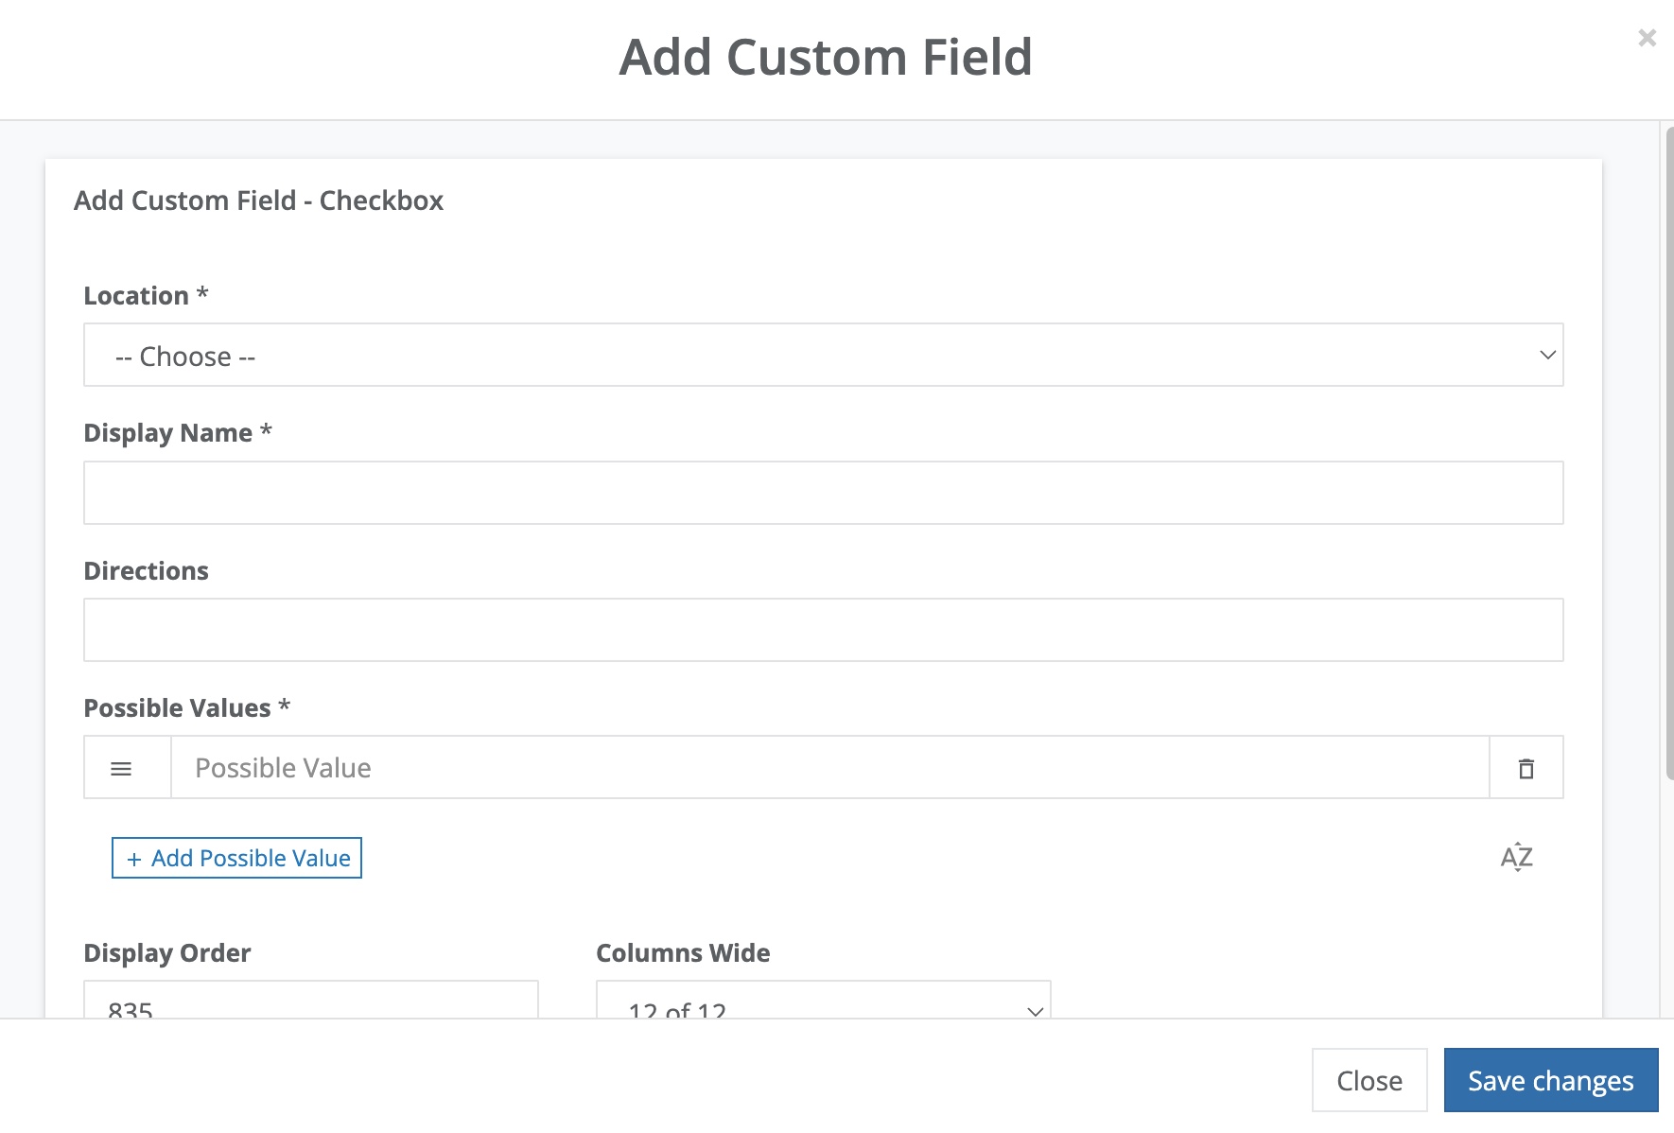The width and height of the screenshot is (1674, 1133).
Task: Close dialog using the X icon
Action: point(1647,38)
